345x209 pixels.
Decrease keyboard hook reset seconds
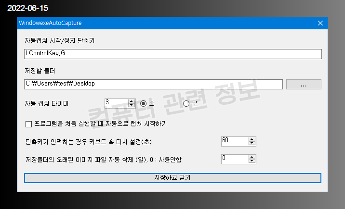(252, 143)
